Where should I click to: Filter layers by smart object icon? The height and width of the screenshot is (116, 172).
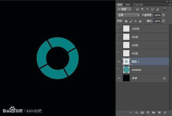[x=158, y=9]
